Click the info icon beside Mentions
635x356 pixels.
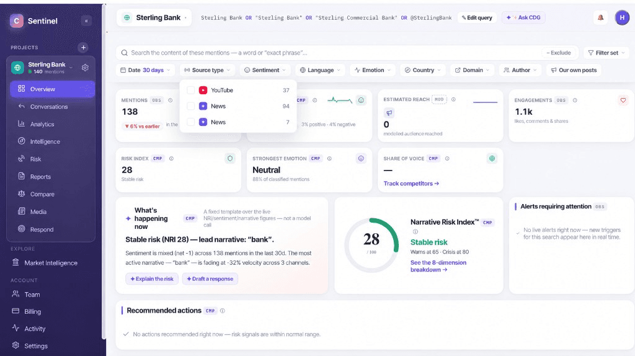(170, 100)
